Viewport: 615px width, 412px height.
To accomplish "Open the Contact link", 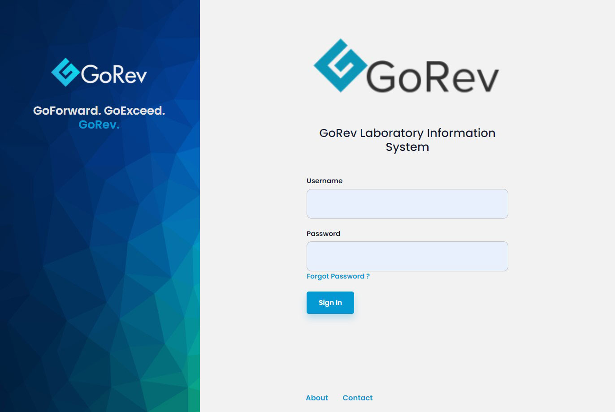I will pos(357,398).
